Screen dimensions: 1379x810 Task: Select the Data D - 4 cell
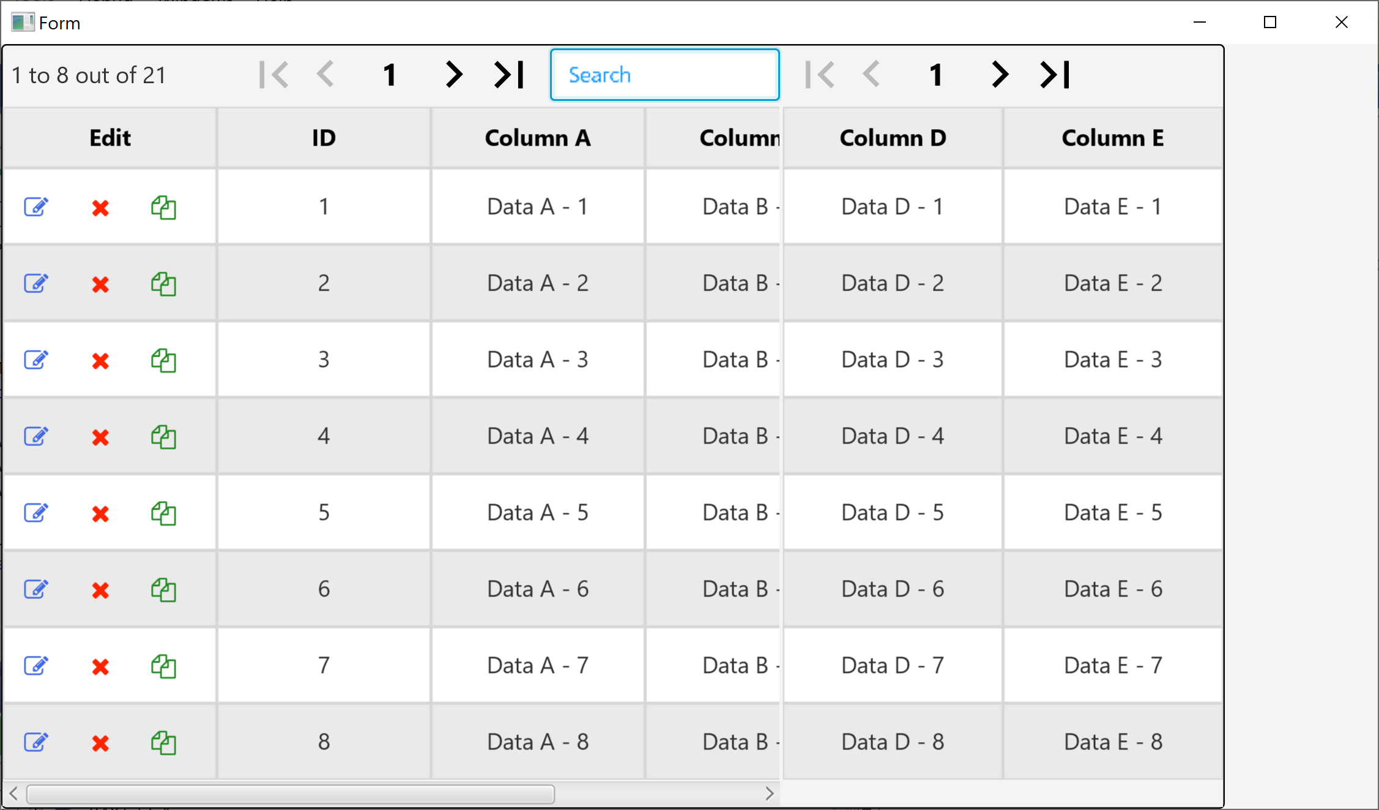[892, 436]
